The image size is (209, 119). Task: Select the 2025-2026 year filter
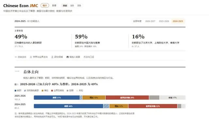point(164,21)
